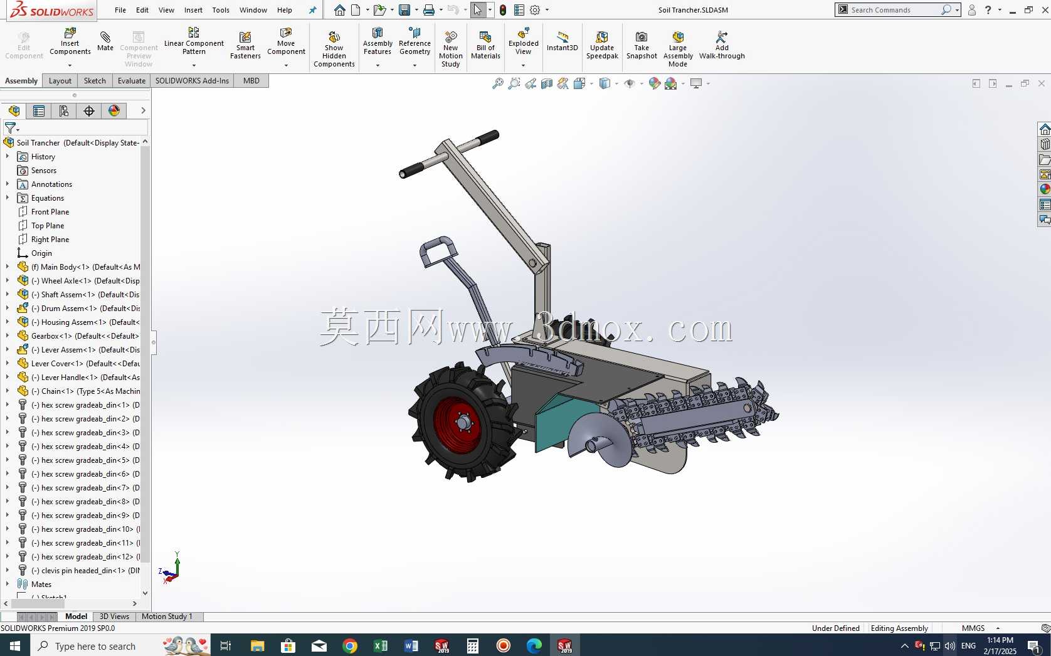Expand the Annotations node
Viewport: 1051px width, 656px height.
8,184
